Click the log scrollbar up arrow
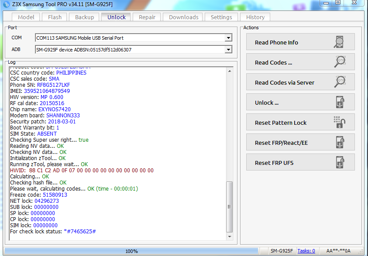This screenshot has height=256, width=368. point(230,71)
